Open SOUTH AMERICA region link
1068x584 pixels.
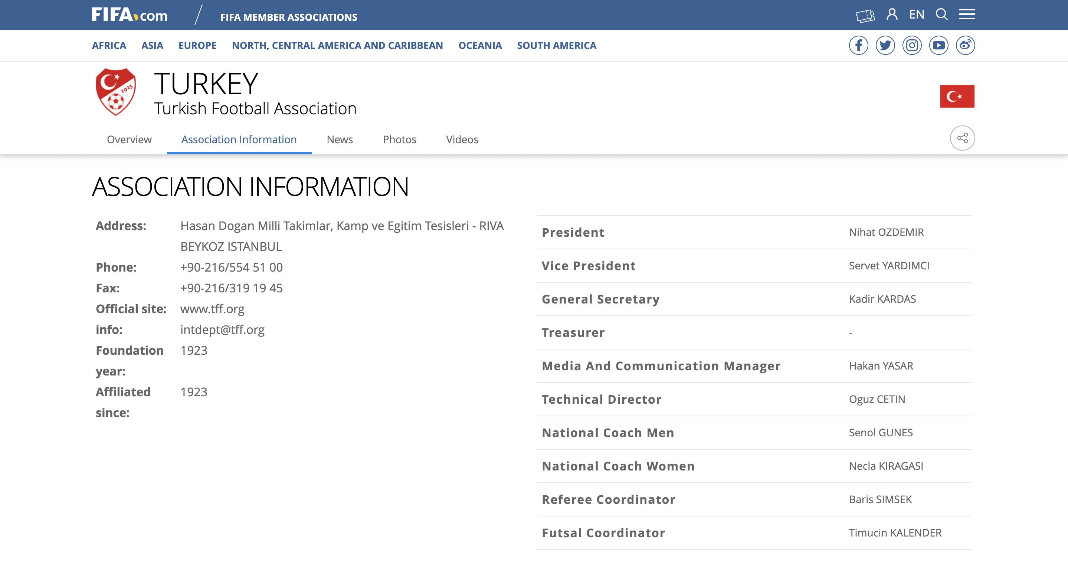(x=556, y=46)
